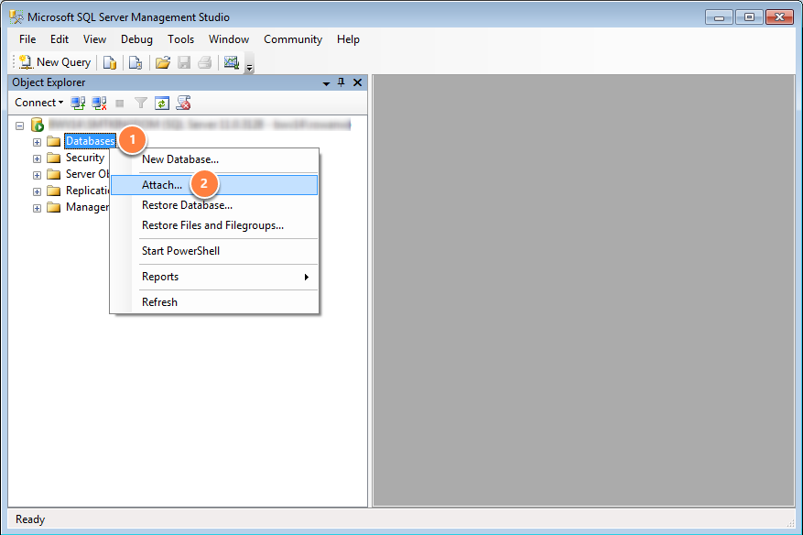Open the Reports submenu
This screenshot has width=803, height=535.
tap(214, 277)
